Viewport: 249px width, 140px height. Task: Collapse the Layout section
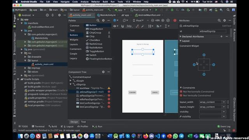pos(181,41)
